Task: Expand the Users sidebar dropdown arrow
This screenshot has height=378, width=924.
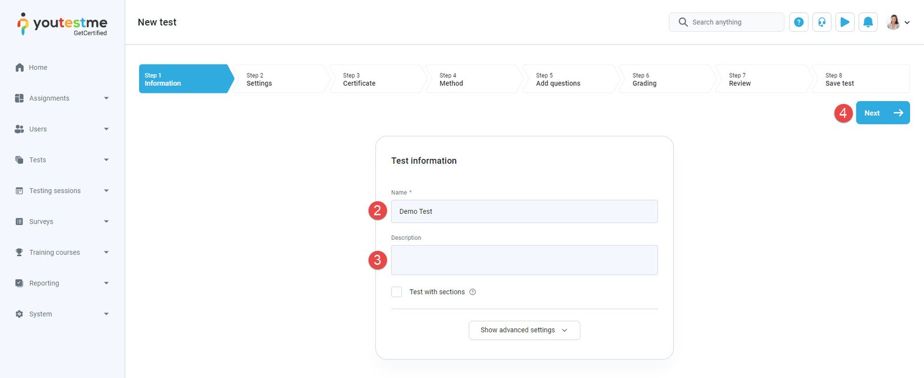Action: point(106,129)
